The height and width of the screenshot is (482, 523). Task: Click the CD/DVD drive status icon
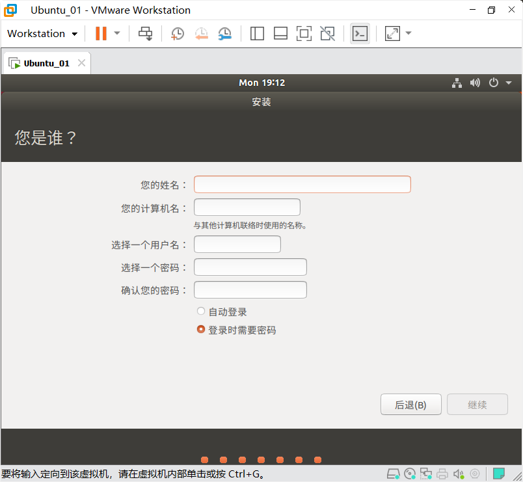tap(410, 474)
